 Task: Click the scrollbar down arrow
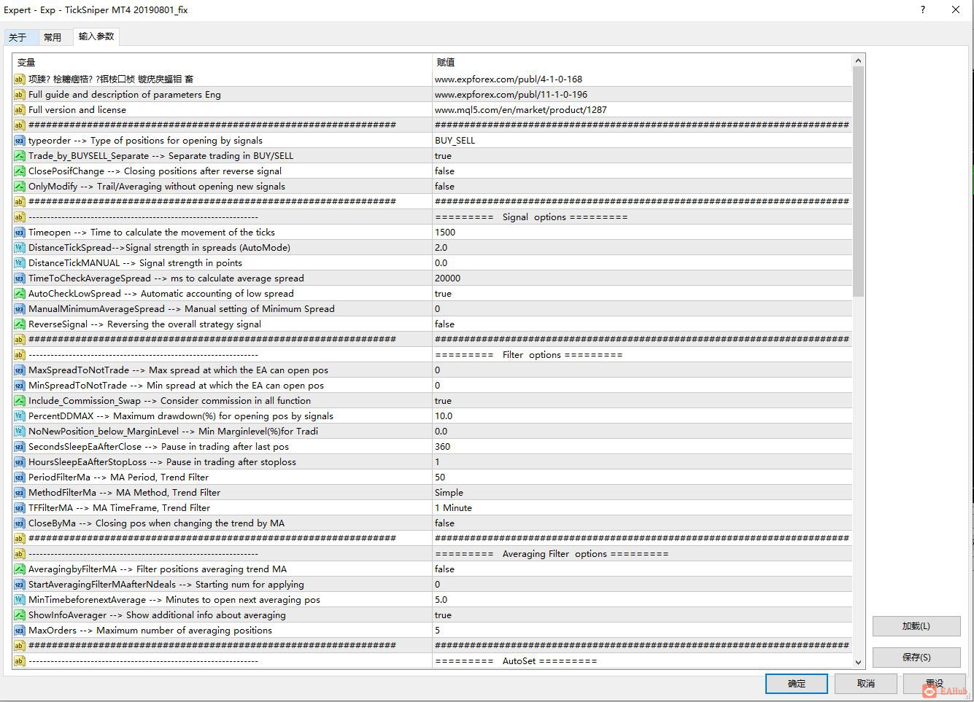tap(858, 662)
